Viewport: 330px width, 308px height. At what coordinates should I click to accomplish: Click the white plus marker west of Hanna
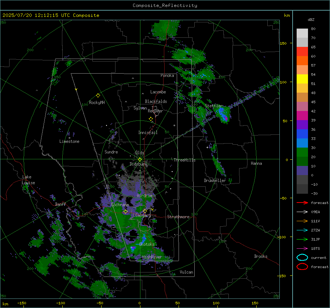tap(207, 147)
